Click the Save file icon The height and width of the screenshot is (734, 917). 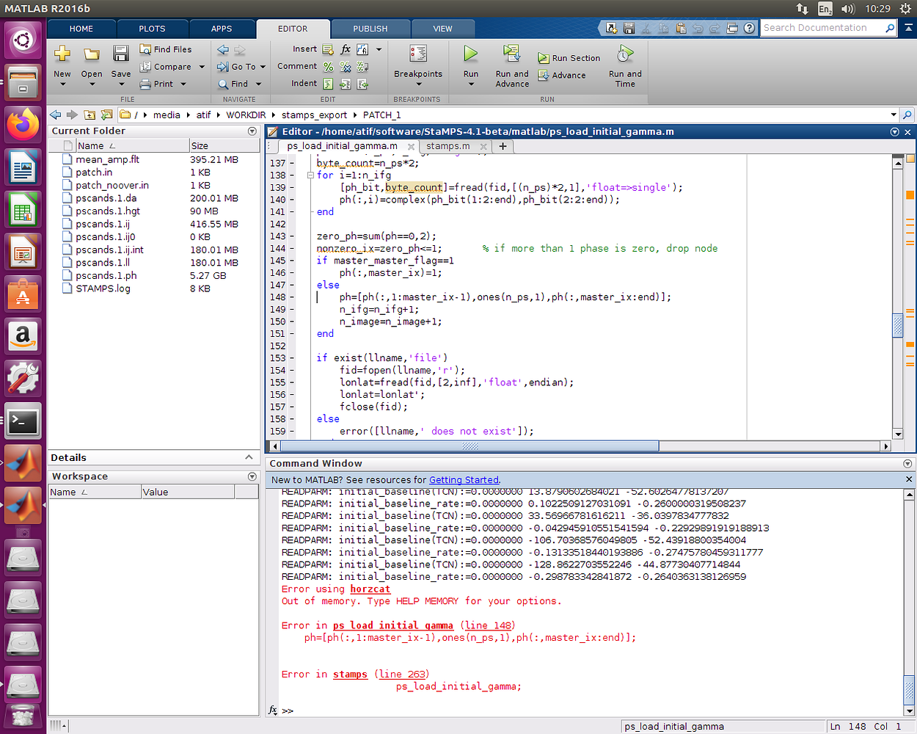tap(121, 54)
